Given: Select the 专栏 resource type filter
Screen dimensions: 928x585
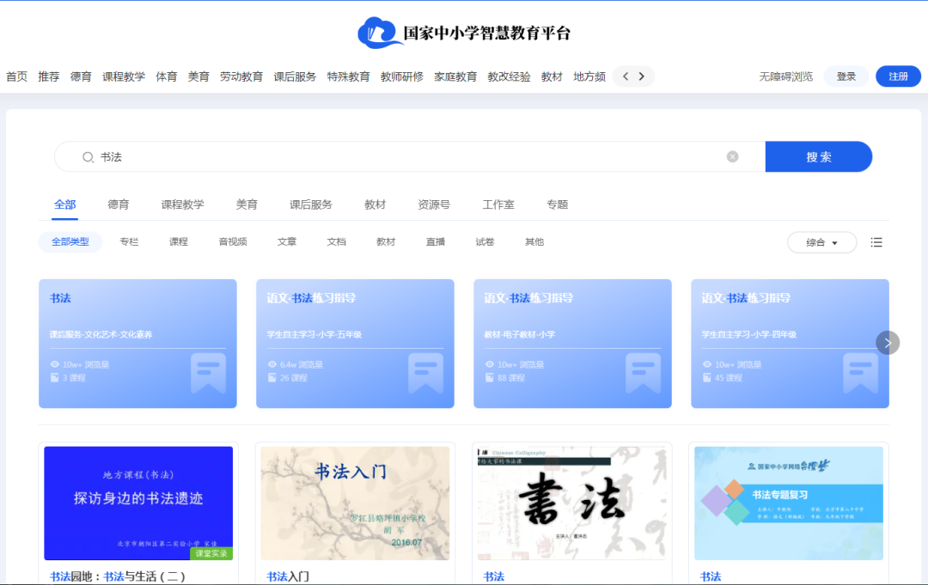Looking at the screenshot, I should click(129, 241).
